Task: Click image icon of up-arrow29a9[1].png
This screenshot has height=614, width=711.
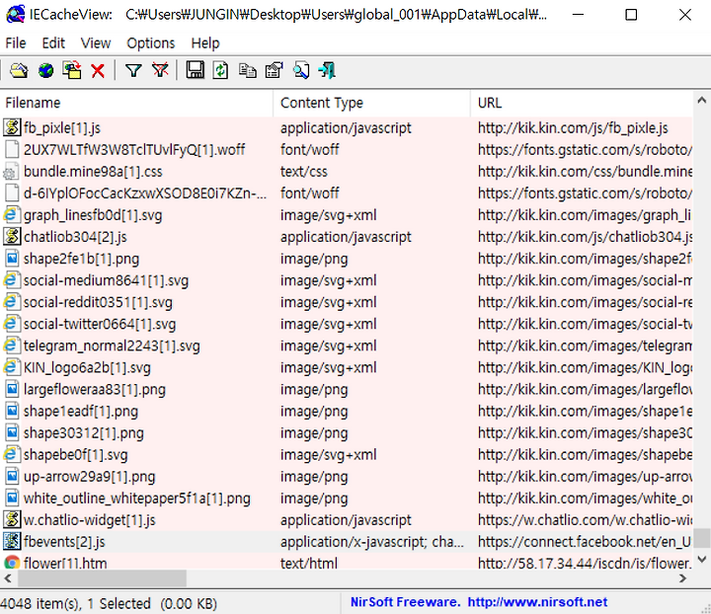Action: [x=12, y=476]
